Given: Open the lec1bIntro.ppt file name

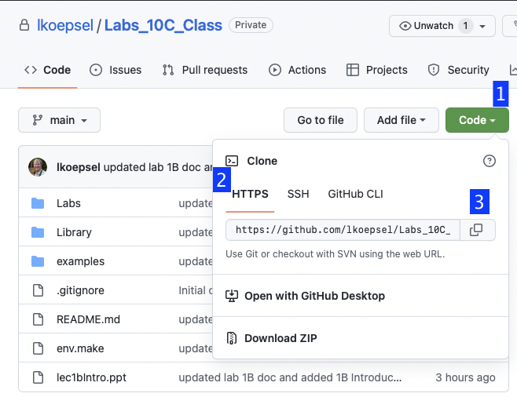Looking at the screenshot, I should click(91, 377).
